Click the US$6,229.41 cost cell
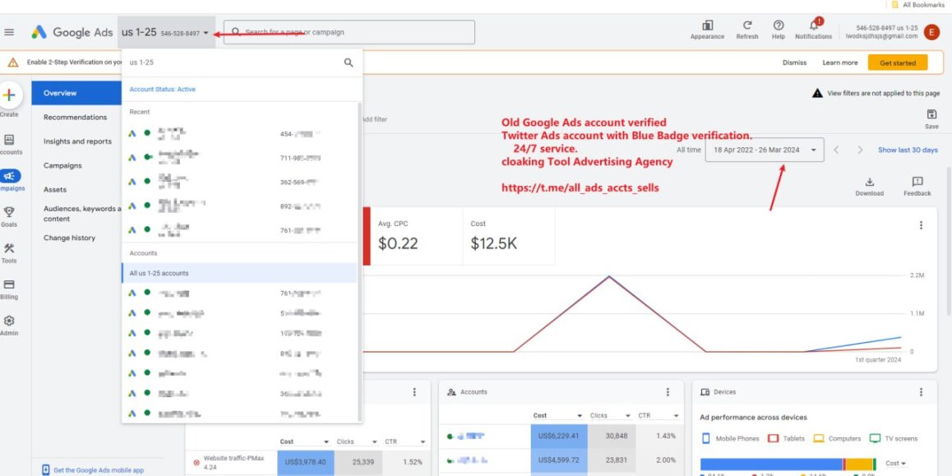This screenshot has height=476, width=952. pos(557,436)
